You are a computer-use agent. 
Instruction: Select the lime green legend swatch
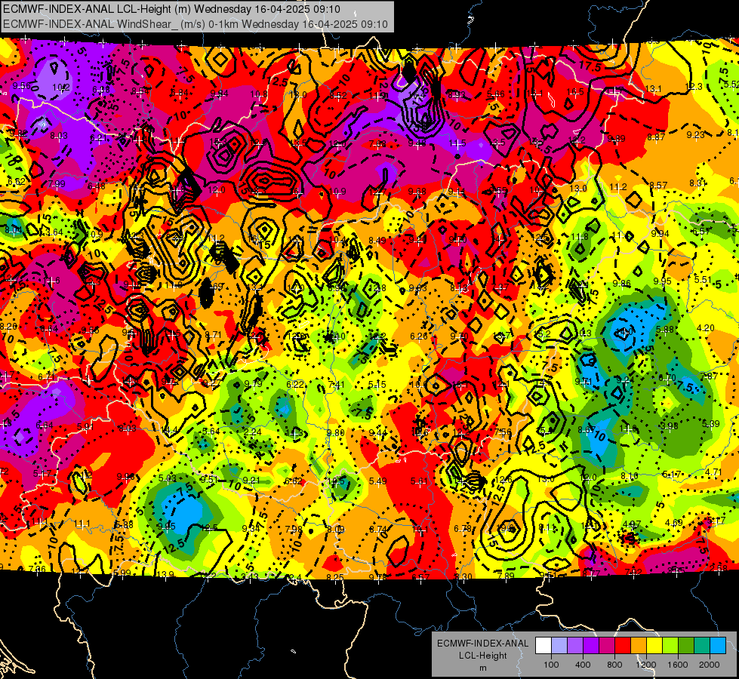coord(670,646)
